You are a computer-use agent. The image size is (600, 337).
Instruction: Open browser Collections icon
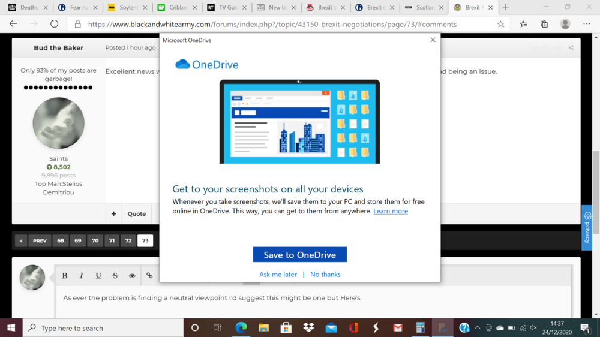tap(544, 24)
